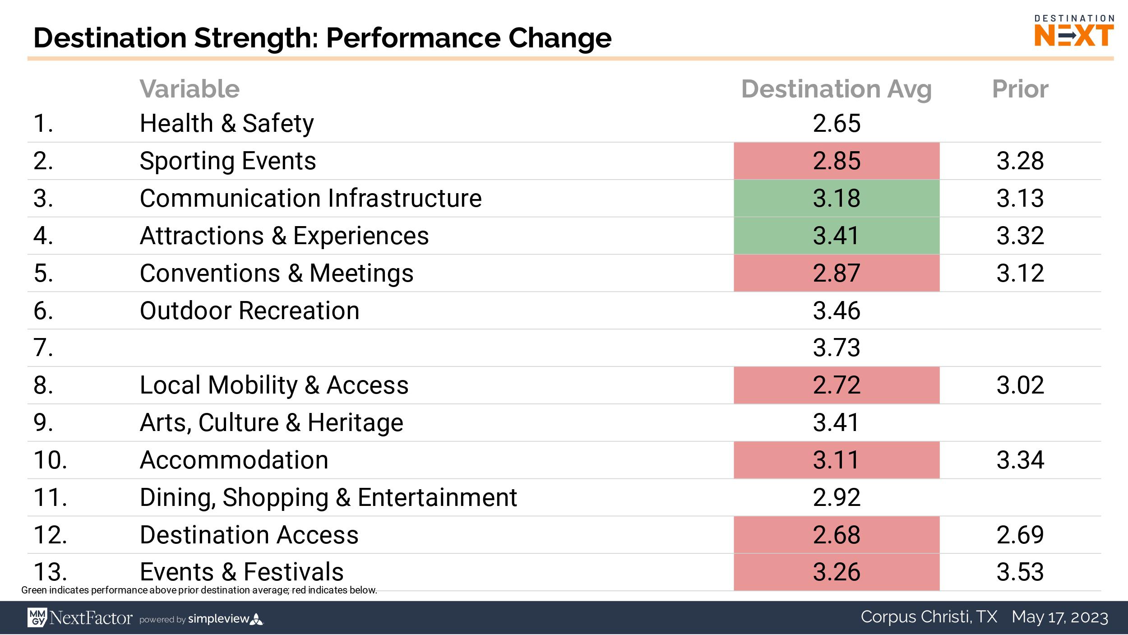Viewport: 1128px width, 635px height.
Task: Click the prior value 3.53 for Events
Action: tap(1020, 572)
